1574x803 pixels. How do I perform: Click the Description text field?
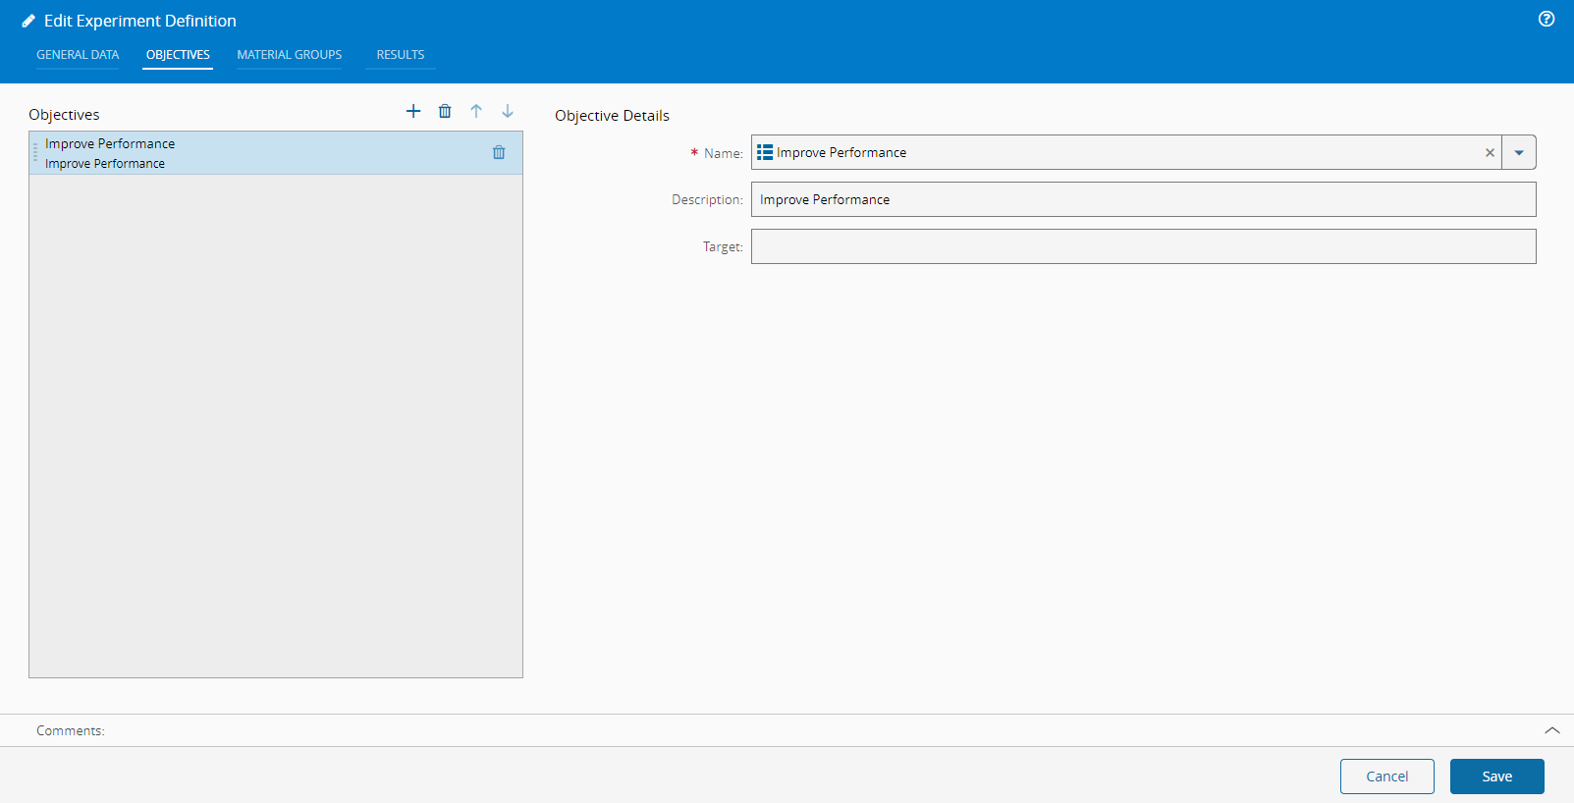(x=1143, y=199)
